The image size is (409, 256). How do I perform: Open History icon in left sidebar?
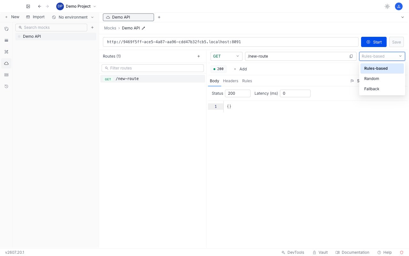point(6,86)
